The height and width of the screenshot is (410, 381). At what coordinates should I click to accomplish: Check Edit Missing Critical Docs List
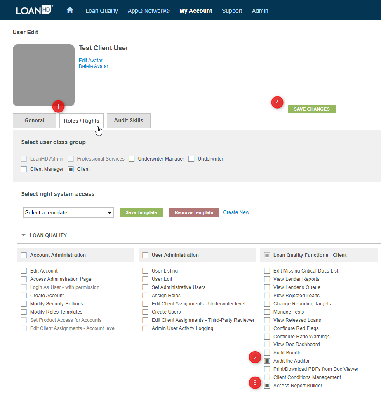tap(267, 271)
